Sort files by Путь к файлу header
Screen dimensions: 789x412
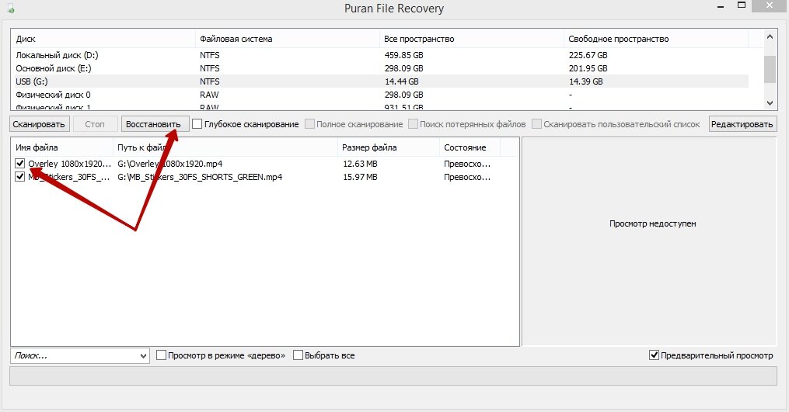(225, 147)
